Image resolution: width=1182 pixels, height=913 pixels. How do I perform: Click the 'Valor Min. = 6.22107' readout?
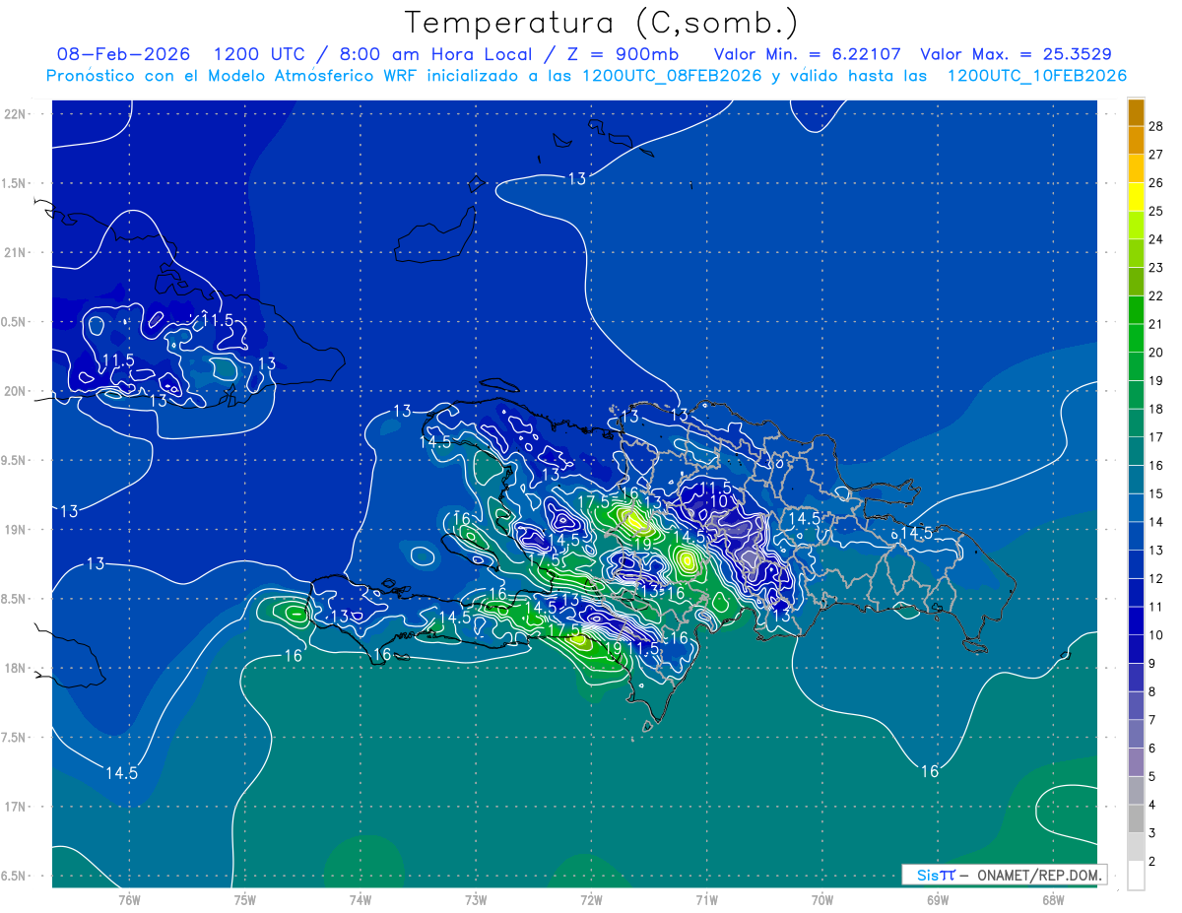808,54
